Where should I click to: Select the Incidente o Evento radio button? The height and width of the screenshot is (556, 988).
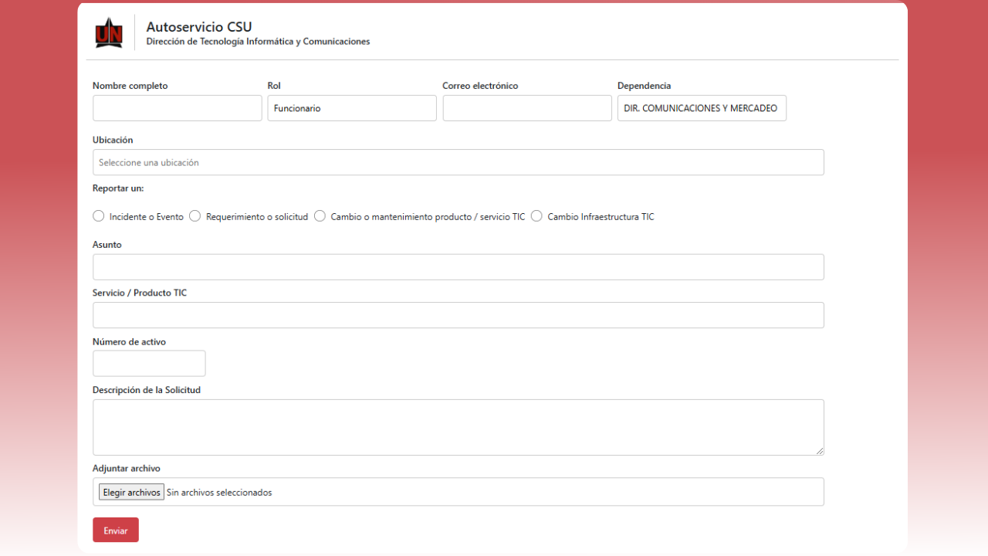click(99, 216)
